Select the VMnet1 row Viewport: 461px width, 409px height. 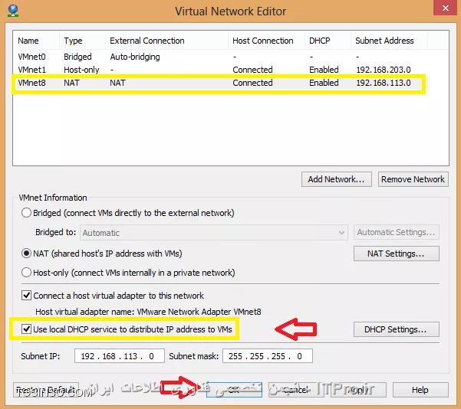click(220, 70)
